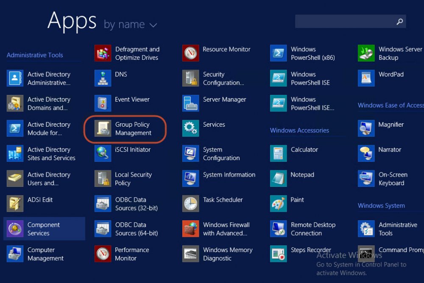424x283 pixels.
Task: Launch Server Manager icon
Action: pos(191,103)
